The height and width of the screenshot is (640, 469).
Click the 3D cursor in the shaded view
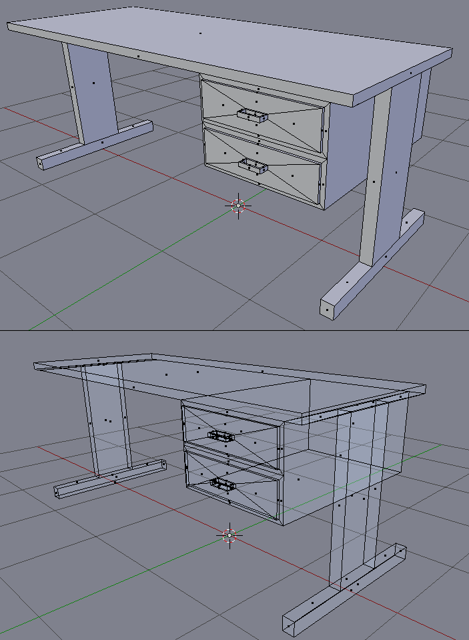click(x=238, y=206)
